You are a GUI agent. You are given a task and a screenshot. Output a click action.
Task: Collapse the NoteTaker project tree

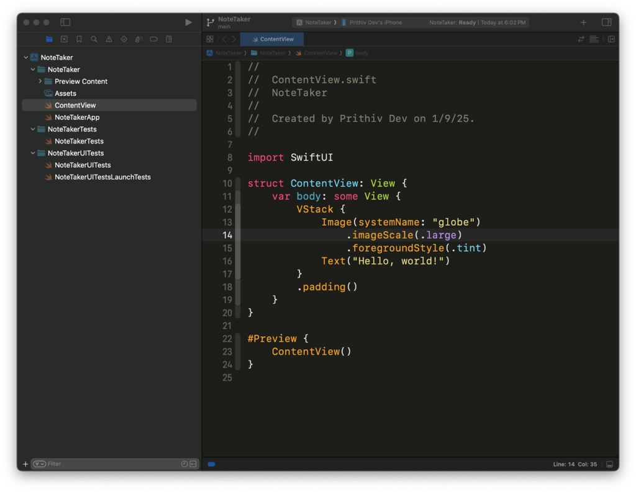(x=25, y=57)
